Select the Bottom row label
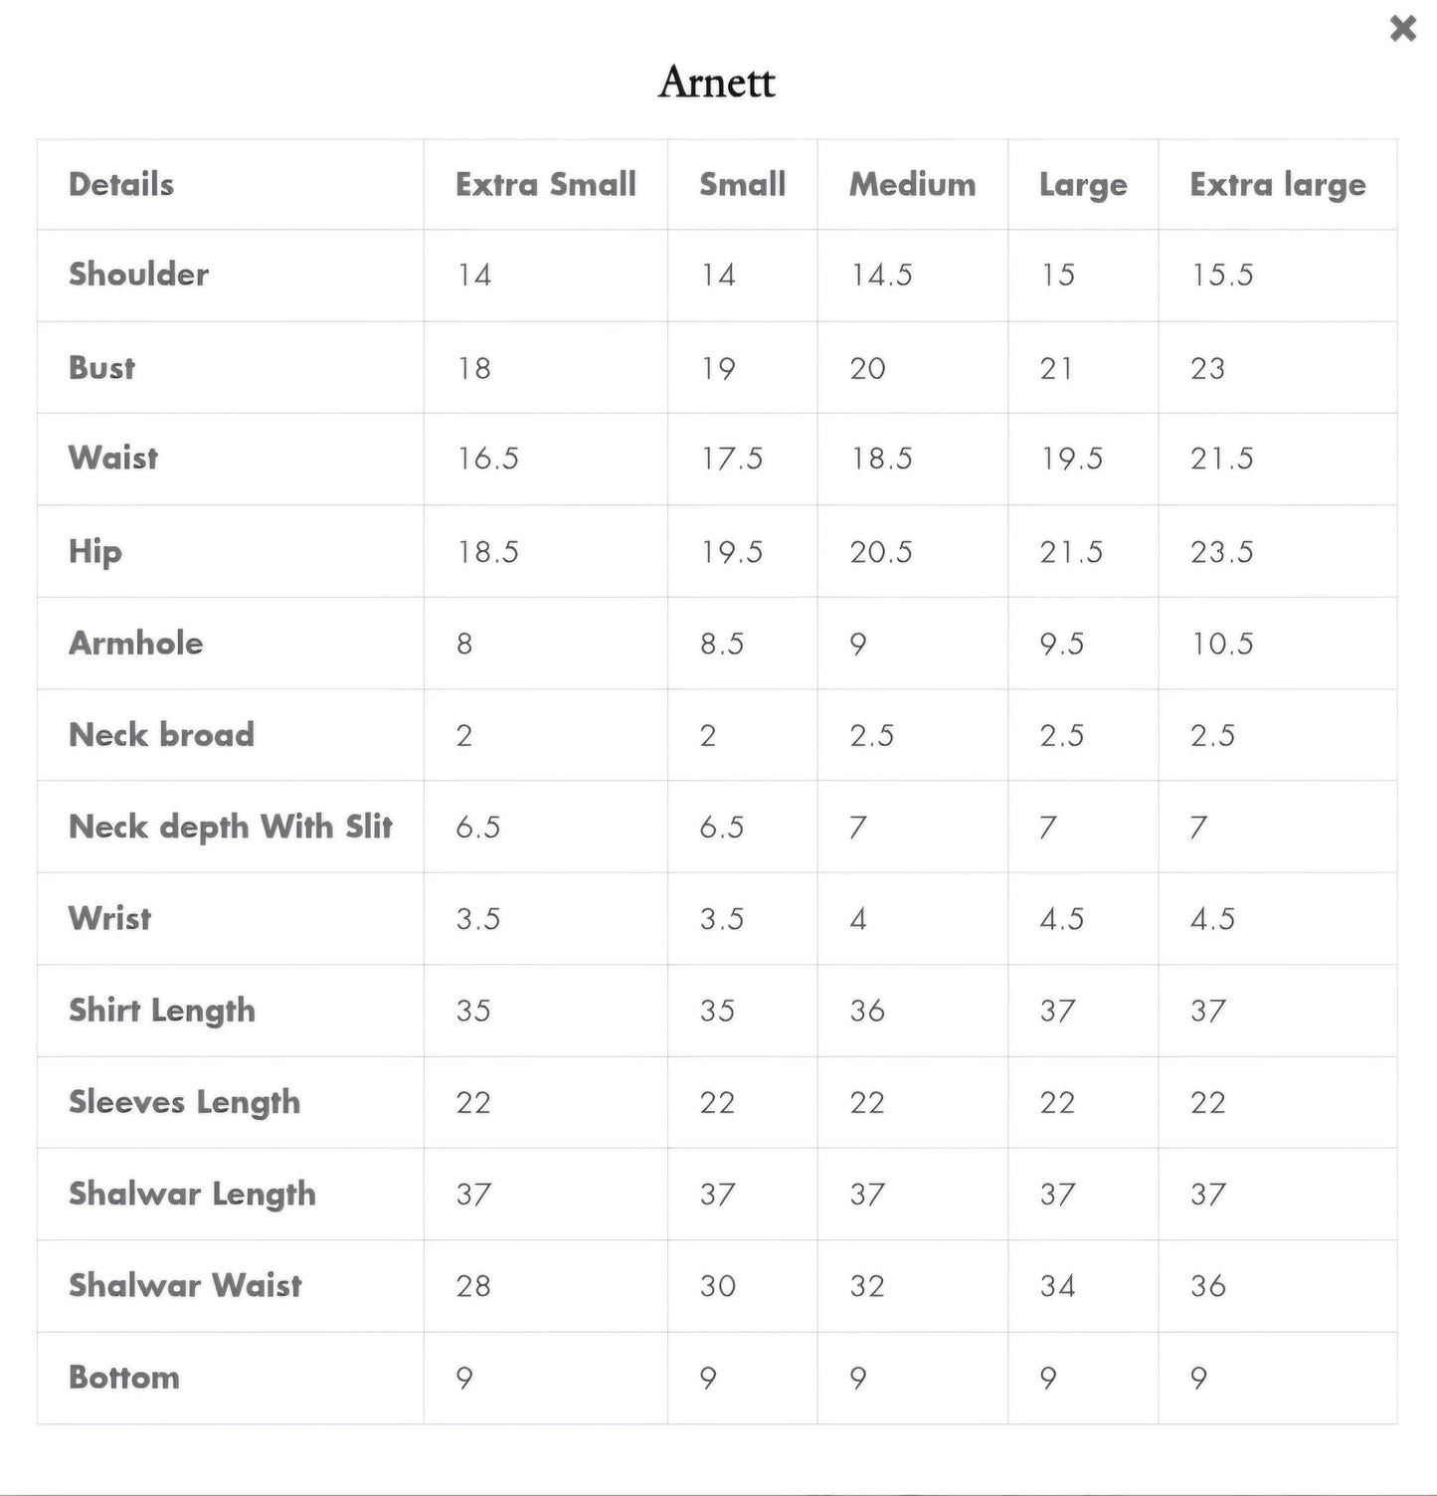The image size is (1437, 1496). click(124, 1378)
